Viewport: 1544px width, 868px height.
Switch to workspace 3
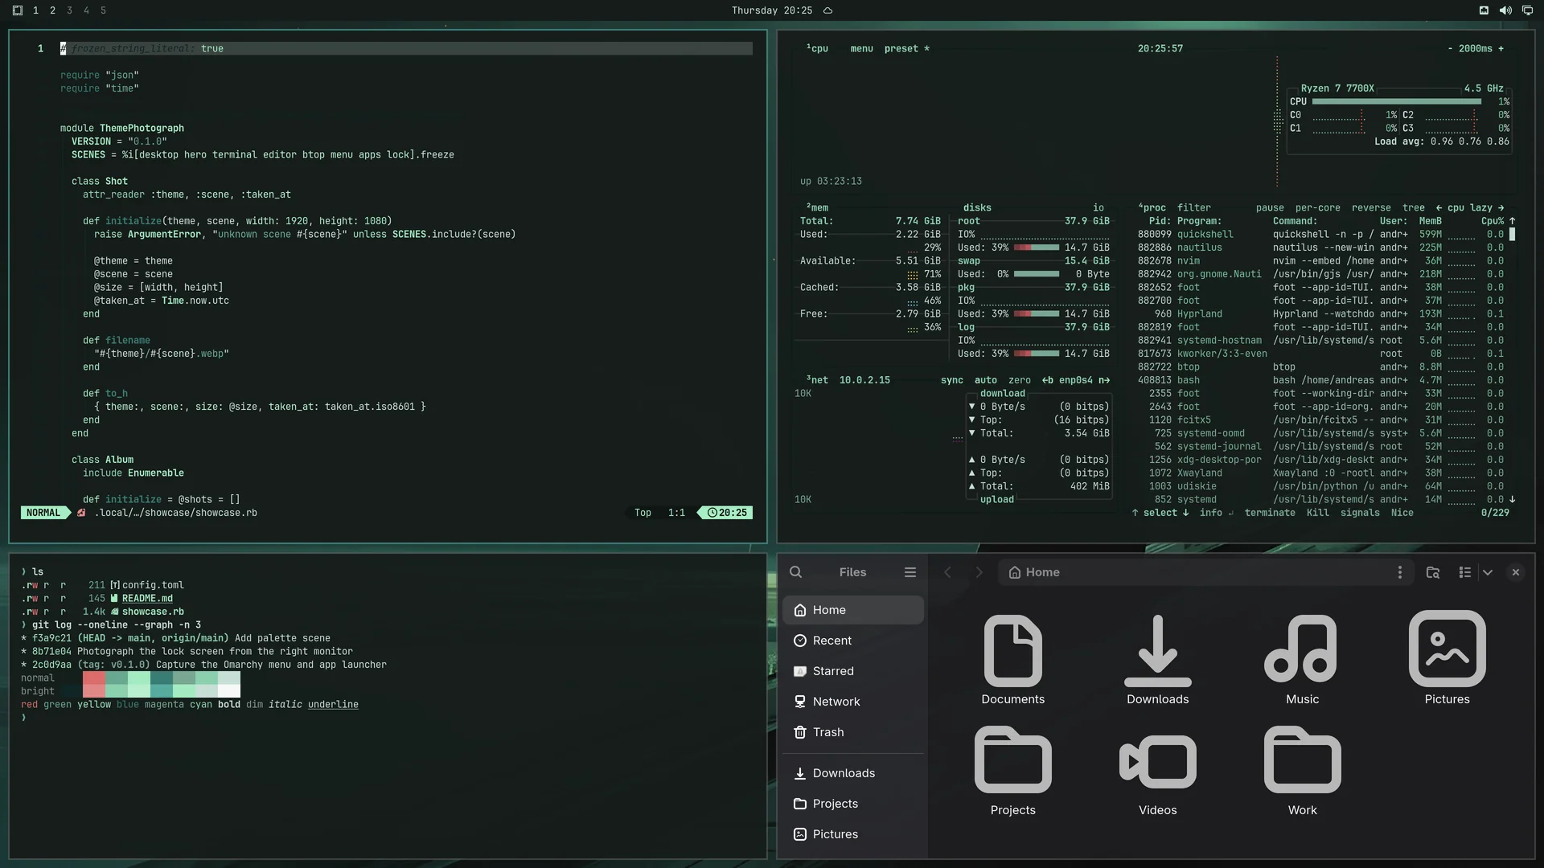[x=69, y=10]
